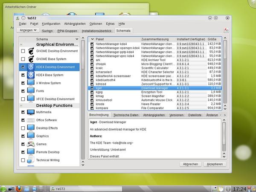Click the icon at right end of tab bar
The width and height of the screenshot is (256, 192).
(226, 30)
